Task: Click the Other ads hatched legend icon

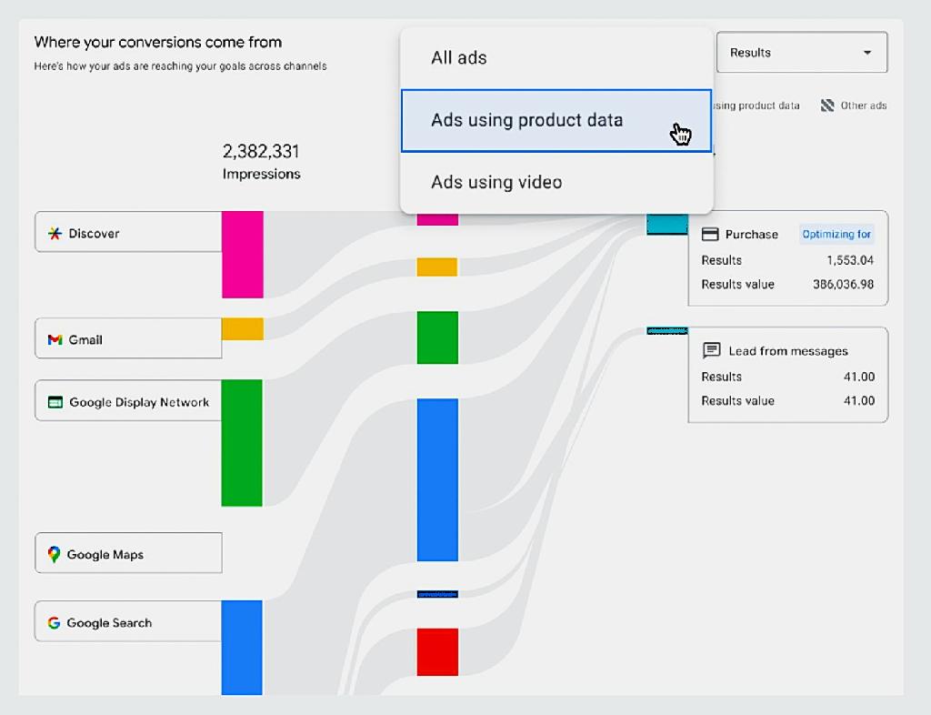Action: click(x=827, y=106)
